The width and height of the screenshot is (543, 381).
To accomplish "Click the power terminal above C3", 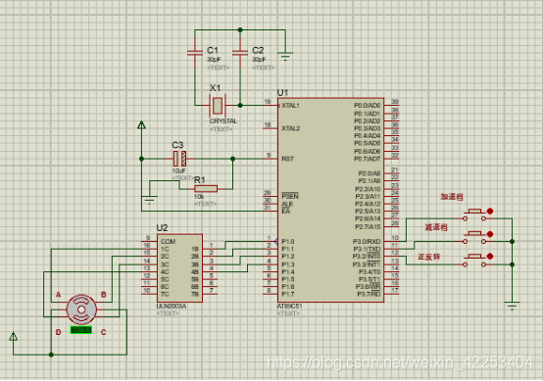I will (141, 125).
